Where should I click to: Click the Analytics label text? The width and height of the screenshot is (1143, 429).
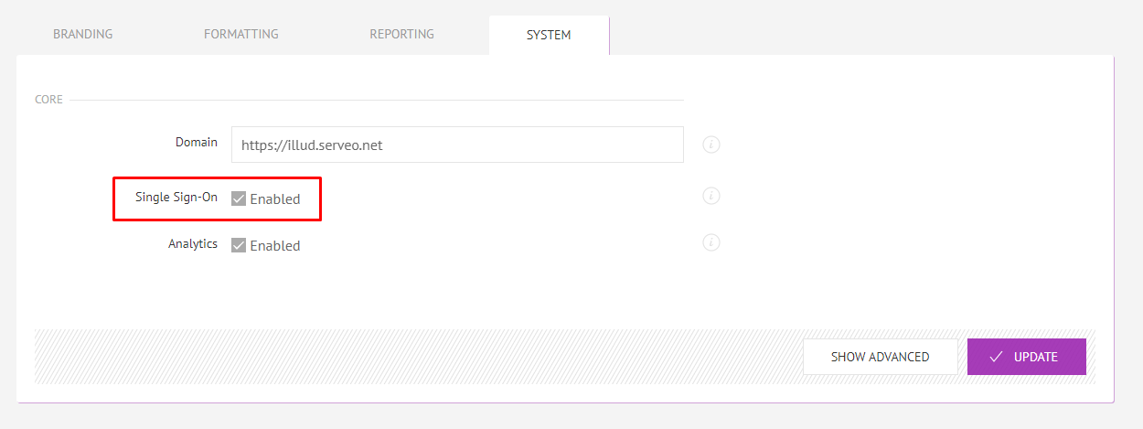point(193,244)
